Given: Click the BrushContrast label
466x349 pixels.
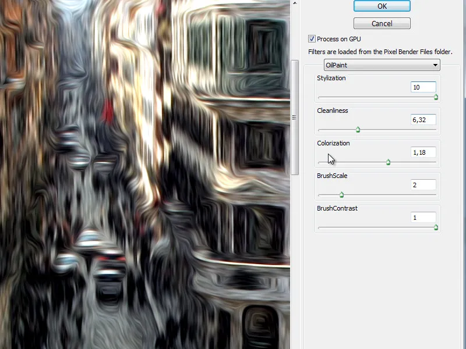Looking at the screenshot, I should point(337,208).
